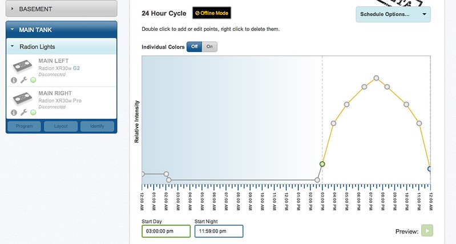Collapse the MAIN TANK section
The width and height of the screenshot is (456, 244).
point(60,30)
